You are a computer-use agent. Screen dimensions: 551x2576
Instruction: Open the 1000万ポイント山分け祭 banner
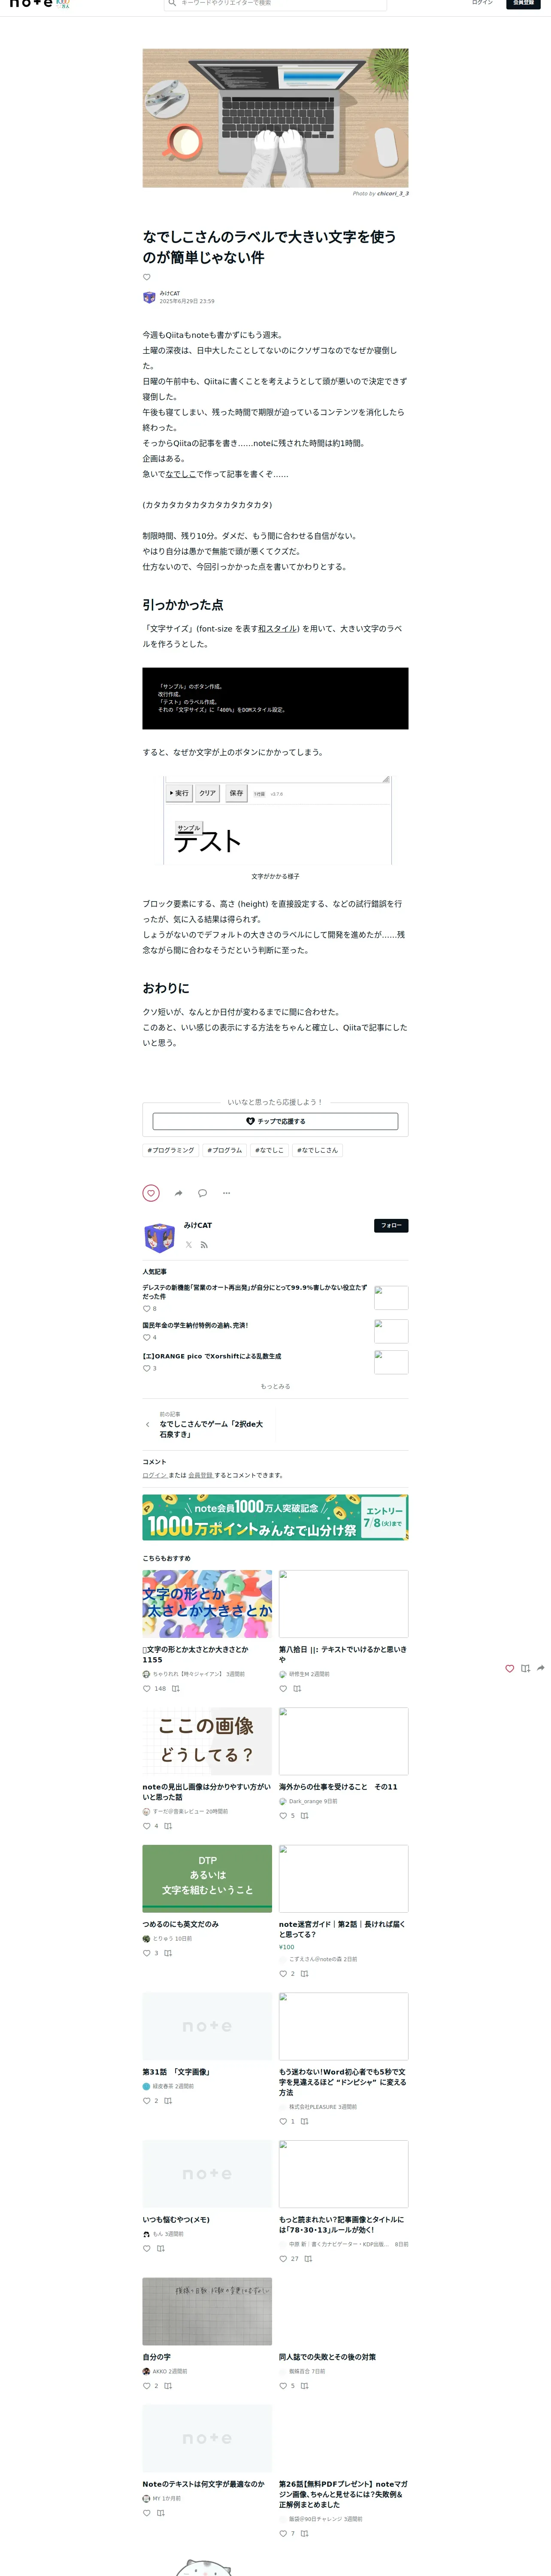click(x=275, y=1517)
